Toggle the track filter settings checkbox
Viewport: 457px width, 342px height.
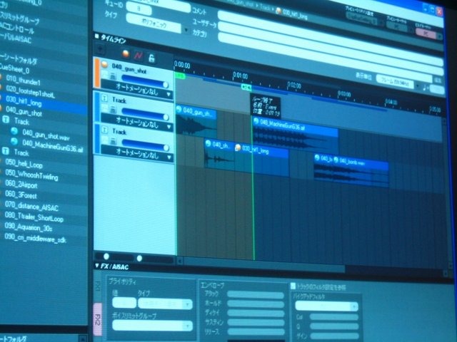point(293,286)
